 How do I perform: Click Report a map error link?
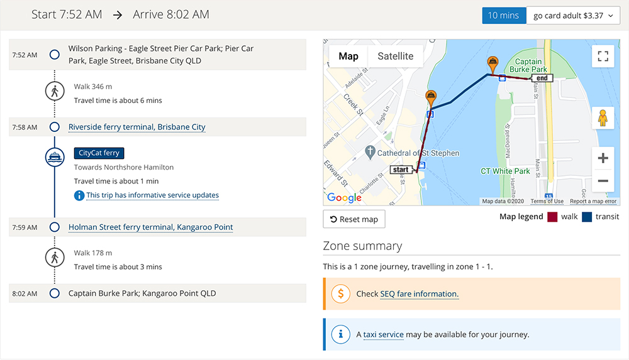pos(593,201)
